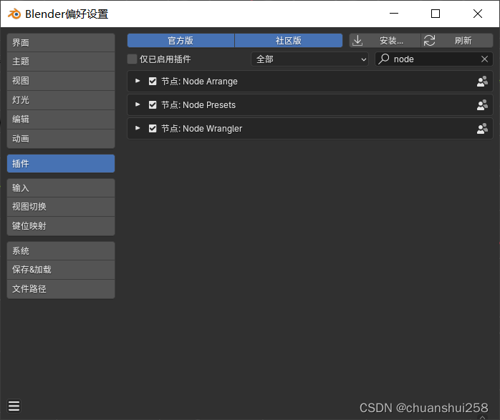Open the 保存&加载 preferences tab

(x=61, y=270)
